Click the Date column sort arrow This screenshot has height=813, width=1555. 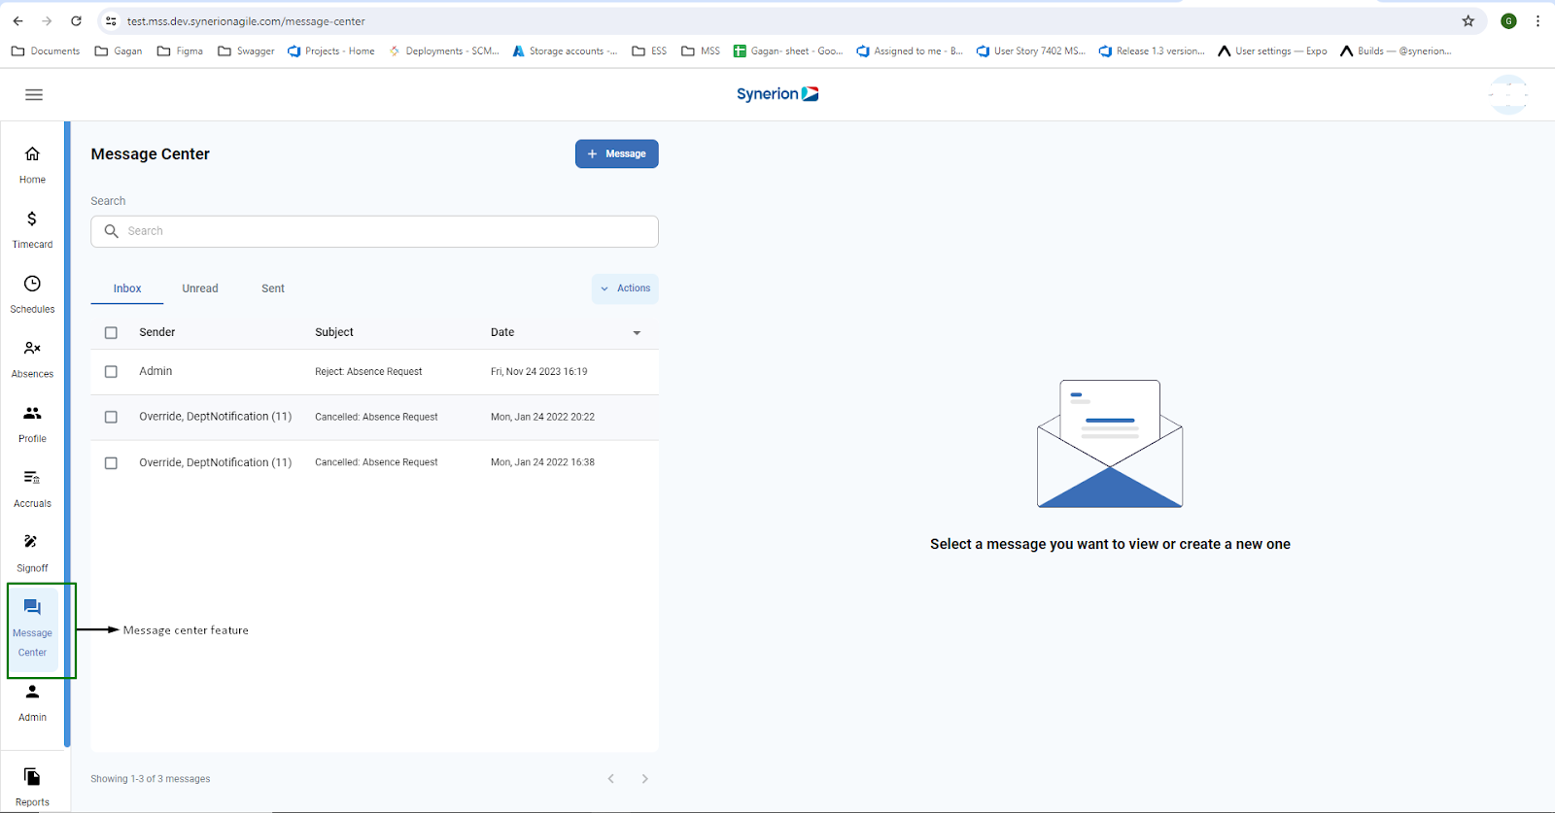[x=637, y=333]
